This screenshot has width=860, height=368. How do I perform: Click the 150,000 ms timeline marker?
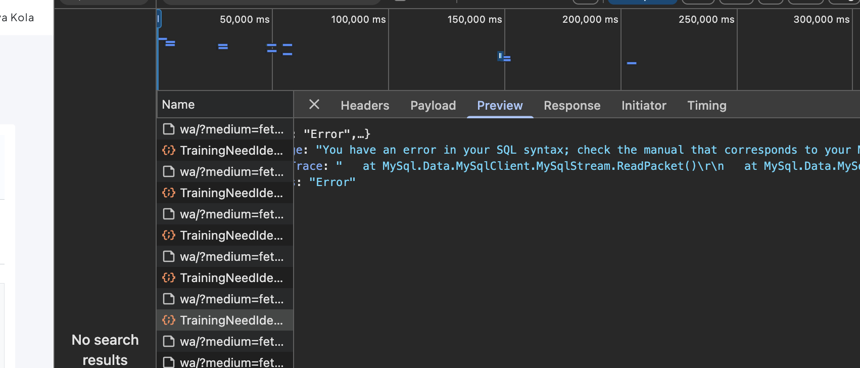[474, 20]
